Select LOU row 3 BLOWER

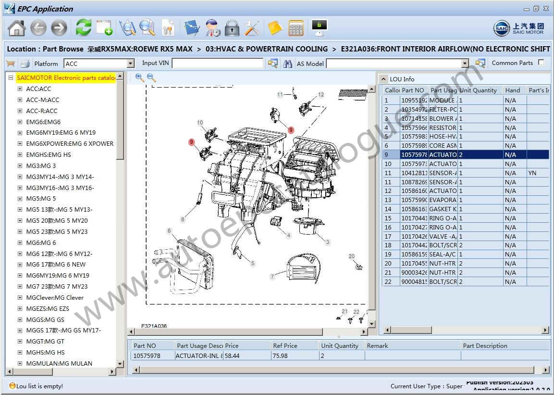(466, 118)
